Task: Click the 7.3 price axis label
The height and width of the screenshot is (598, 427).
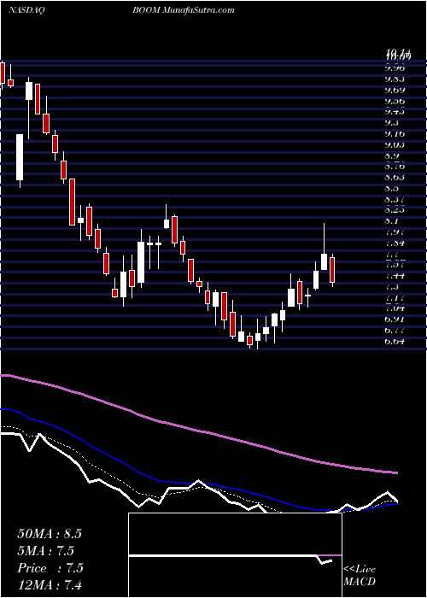Action: (392, 286)
